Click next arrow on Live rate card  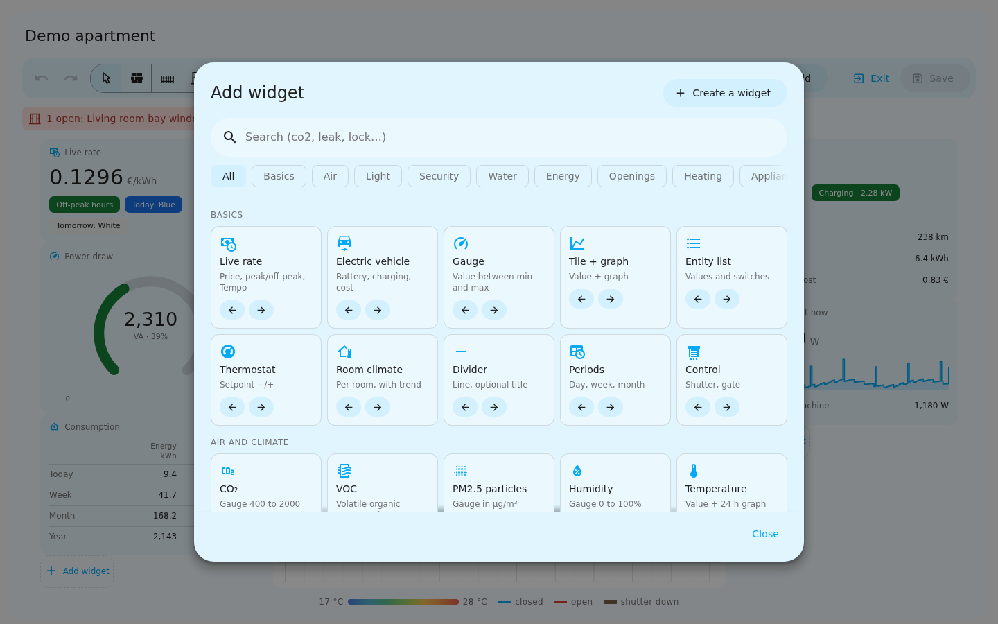coord(261,310)
